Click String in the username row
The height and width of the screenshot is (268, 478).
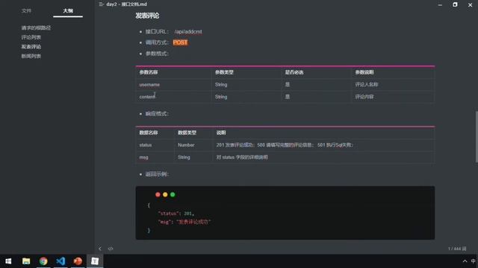click(x=221, y=85)
